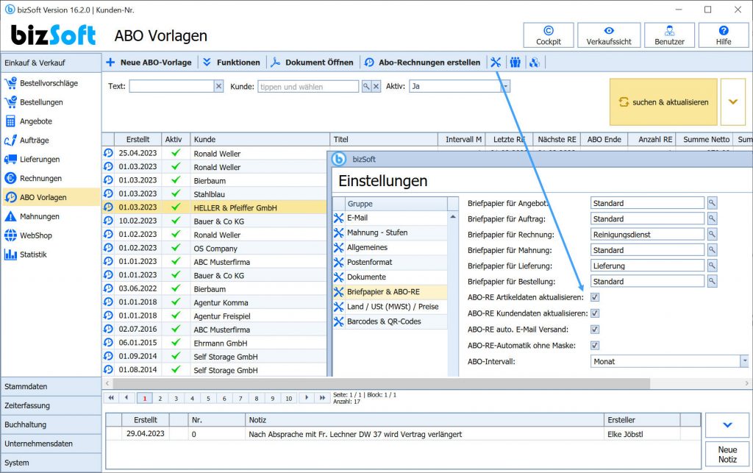The height and width of the screenshot is (473, 753).
Task: Expand the Buchhaltung section
Action: point(51,424)
